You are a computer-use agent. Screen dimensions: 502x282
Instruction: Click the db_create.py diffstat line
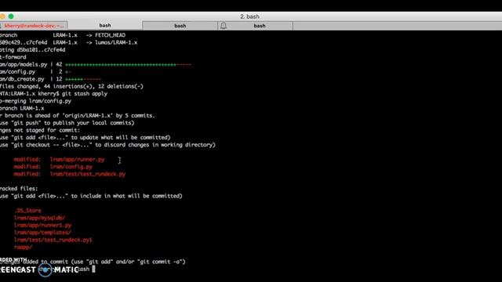coord(50,79)
